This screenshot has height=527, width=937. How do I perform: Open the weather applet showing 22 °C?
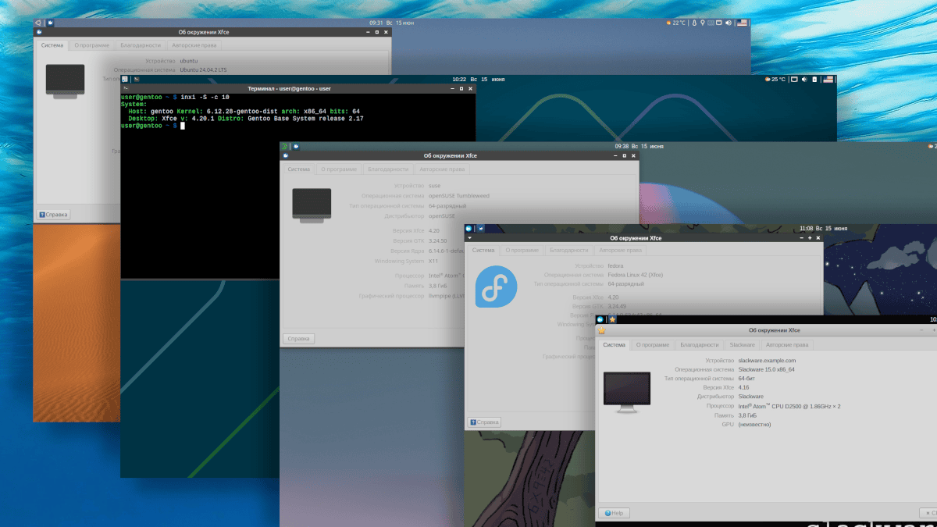tap(675, 23)
